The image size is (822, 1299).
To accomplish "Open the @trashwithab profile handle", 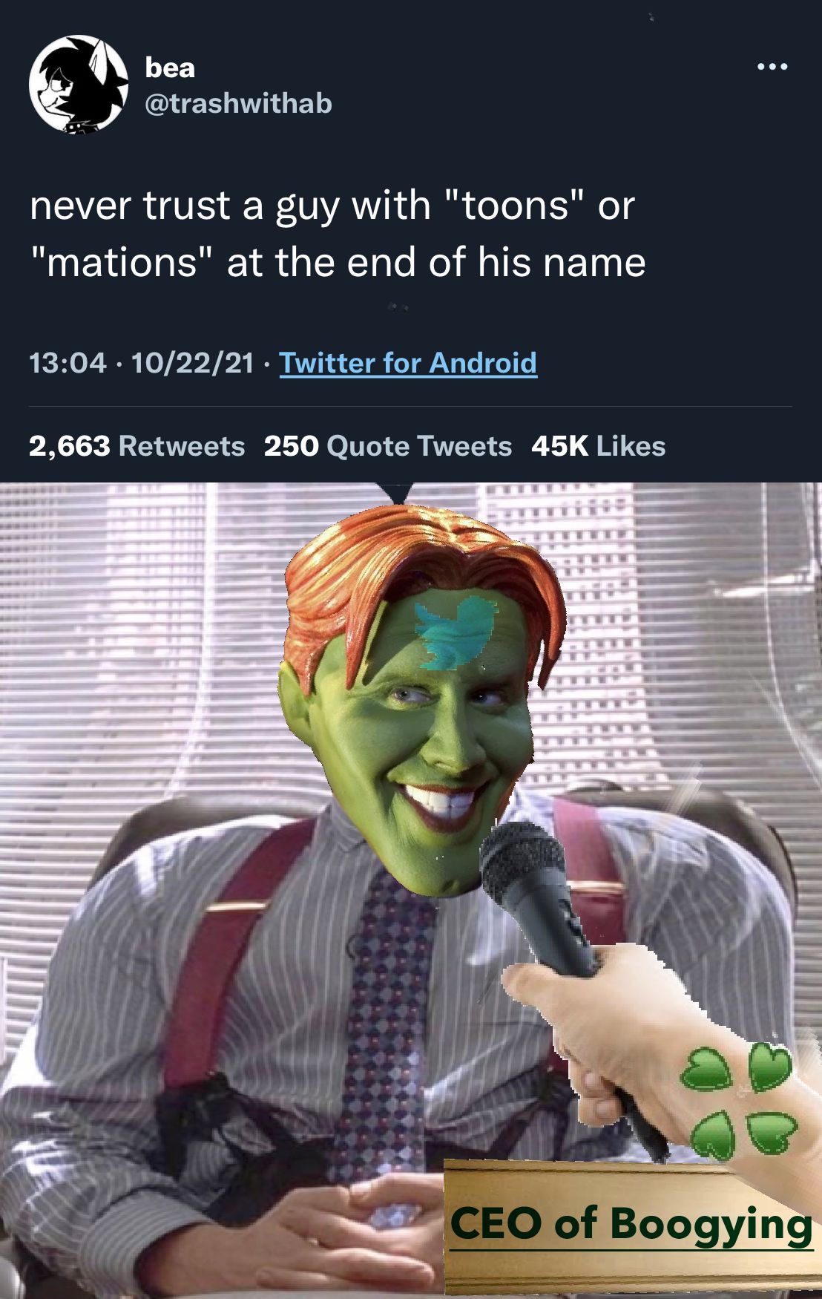I will (238, 103).
